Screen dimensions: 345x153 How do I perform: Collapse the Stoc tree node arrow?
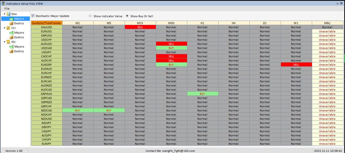click(4, 14)
